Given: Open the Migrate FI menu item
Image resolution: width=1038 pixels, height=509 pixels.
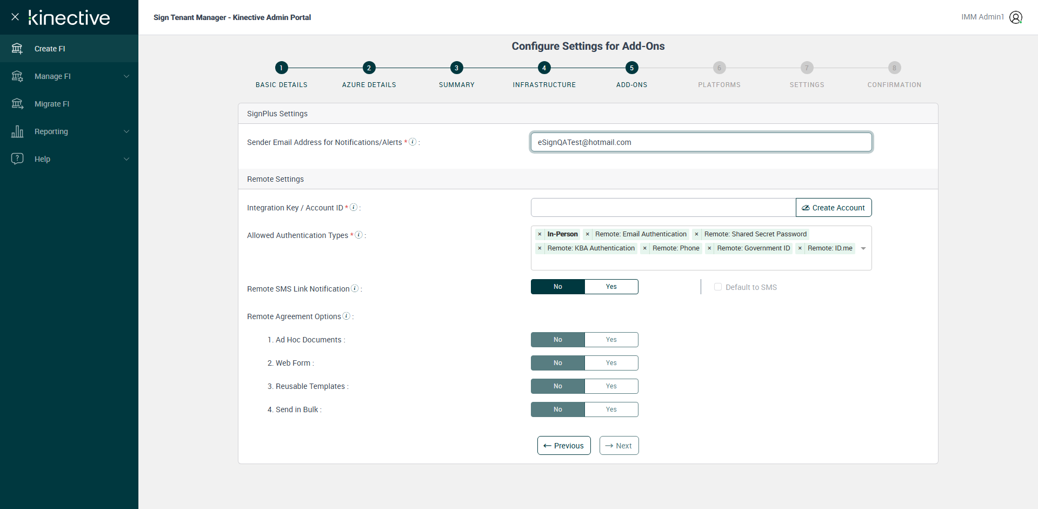Looking at the screenshot, I should coord(69,104).
